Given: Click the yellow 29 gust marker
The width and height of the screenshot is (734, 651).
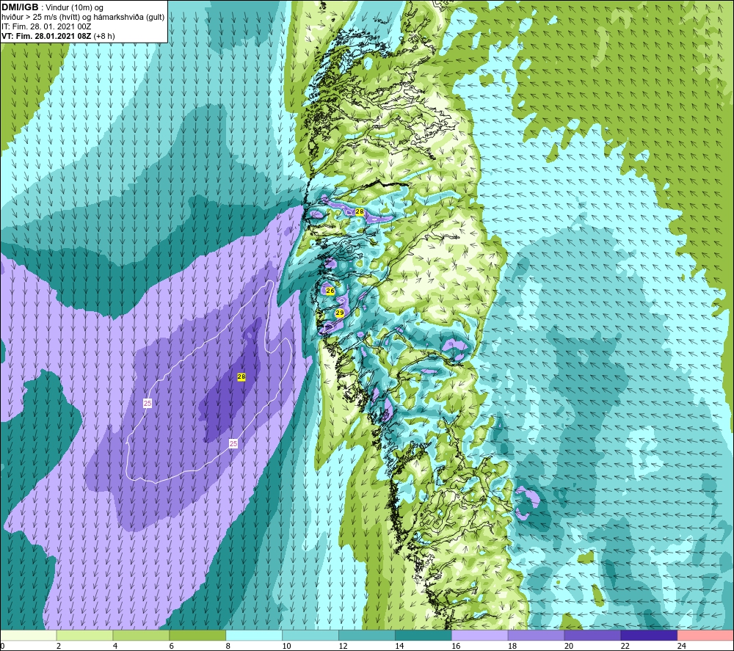Looking at the screenshot, I should [340, 313].
